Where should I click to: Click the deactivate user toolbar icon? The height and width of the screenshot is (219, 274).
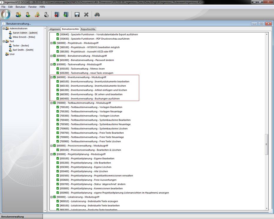(46, 14)
